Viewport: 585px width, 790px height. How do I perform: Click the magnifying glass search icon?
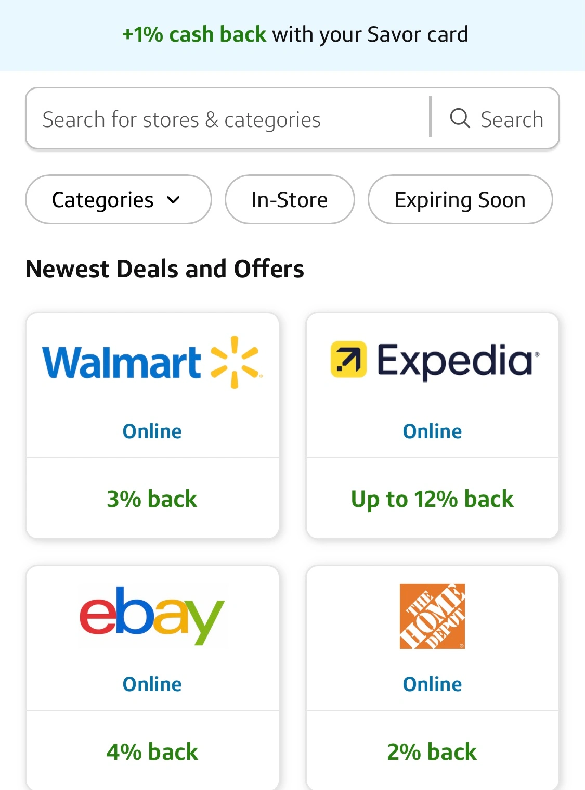point(460,118)
